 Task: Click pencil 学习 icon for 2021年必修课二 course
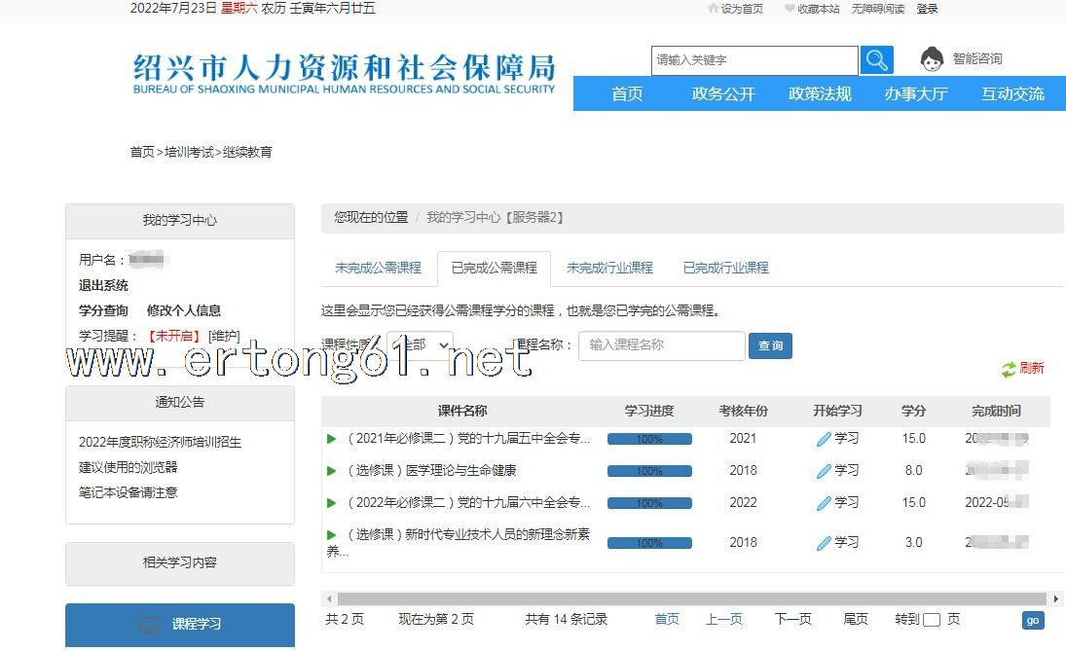click(x=825, y=439)
